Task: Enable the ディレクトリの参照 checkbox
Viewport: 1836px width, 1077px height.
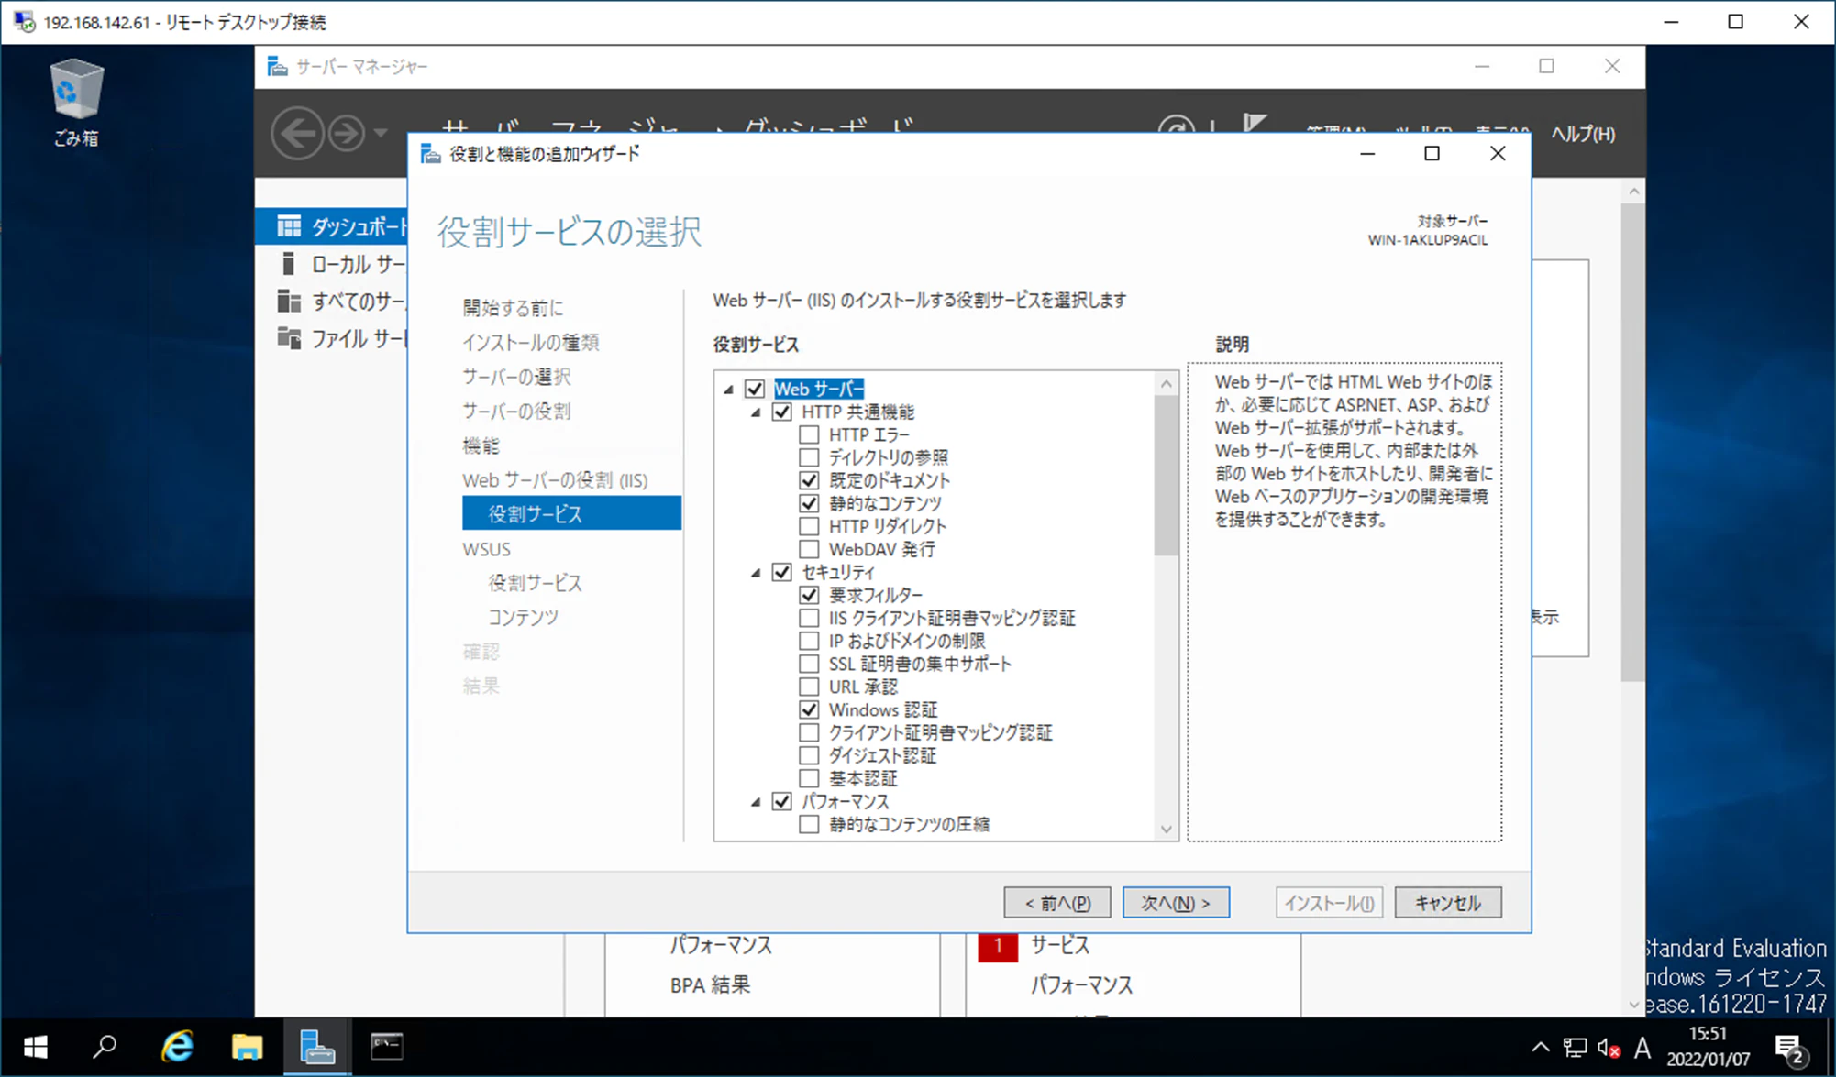Action: click(809, 457)
